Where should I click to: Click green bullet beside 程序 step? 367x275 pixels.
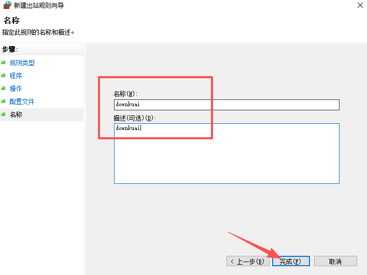pos(4,76)
